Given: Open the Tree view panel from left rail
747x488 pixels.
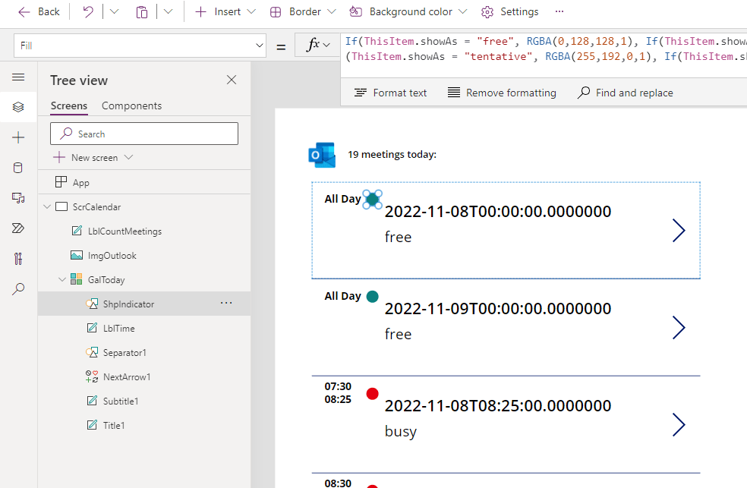Looking at the screenshot, I should tap(18, 107).
